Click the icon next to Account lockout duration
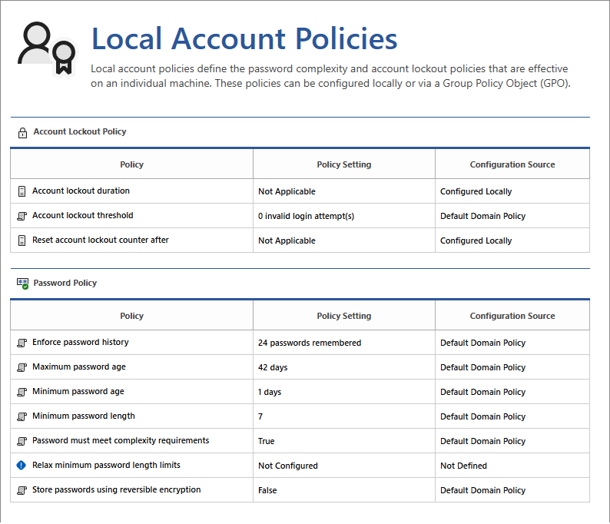The image size is (610, 524). click(22, 191)
